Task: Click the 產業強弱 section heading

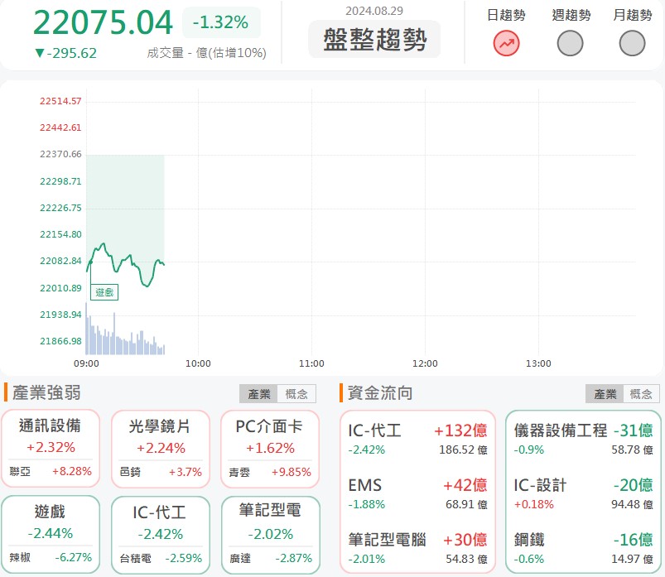Action: pos(46,392)
